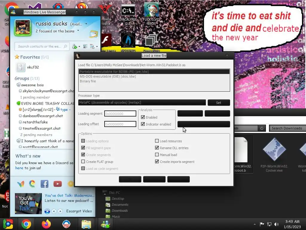This screenshot has height=230, width=306.
Task: Select Documents in the explorer tree
Action: click(x=117, y=205)
